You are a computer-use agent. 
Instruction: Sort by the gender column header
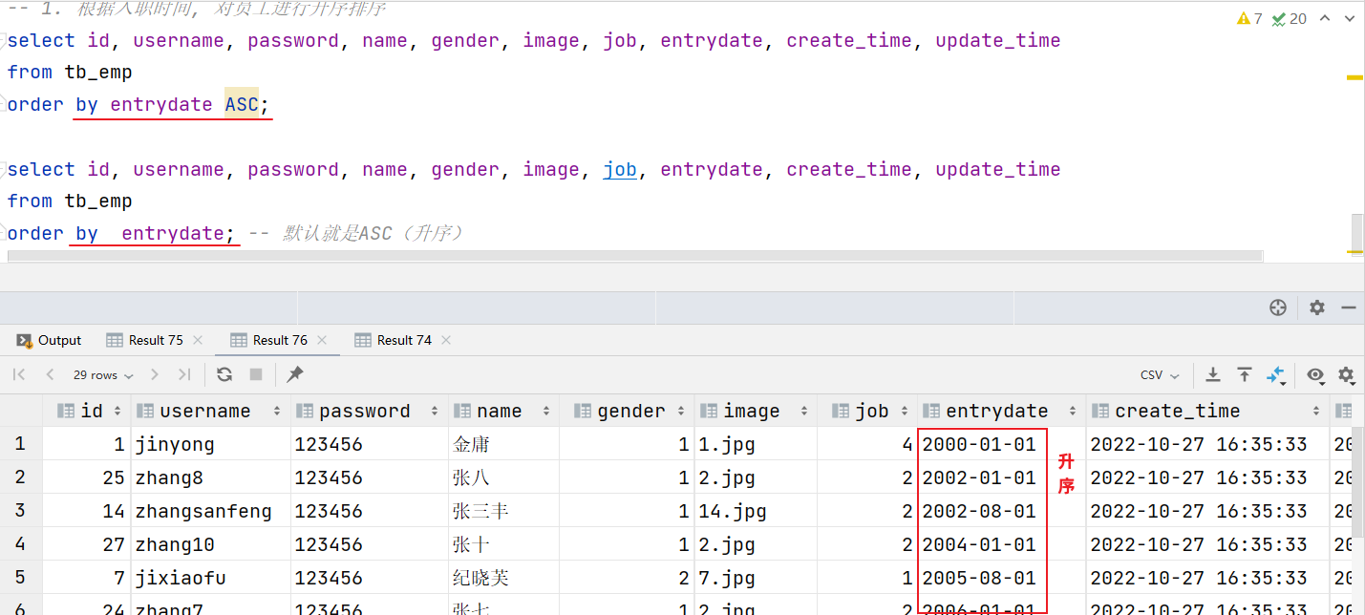pos(627,411)
